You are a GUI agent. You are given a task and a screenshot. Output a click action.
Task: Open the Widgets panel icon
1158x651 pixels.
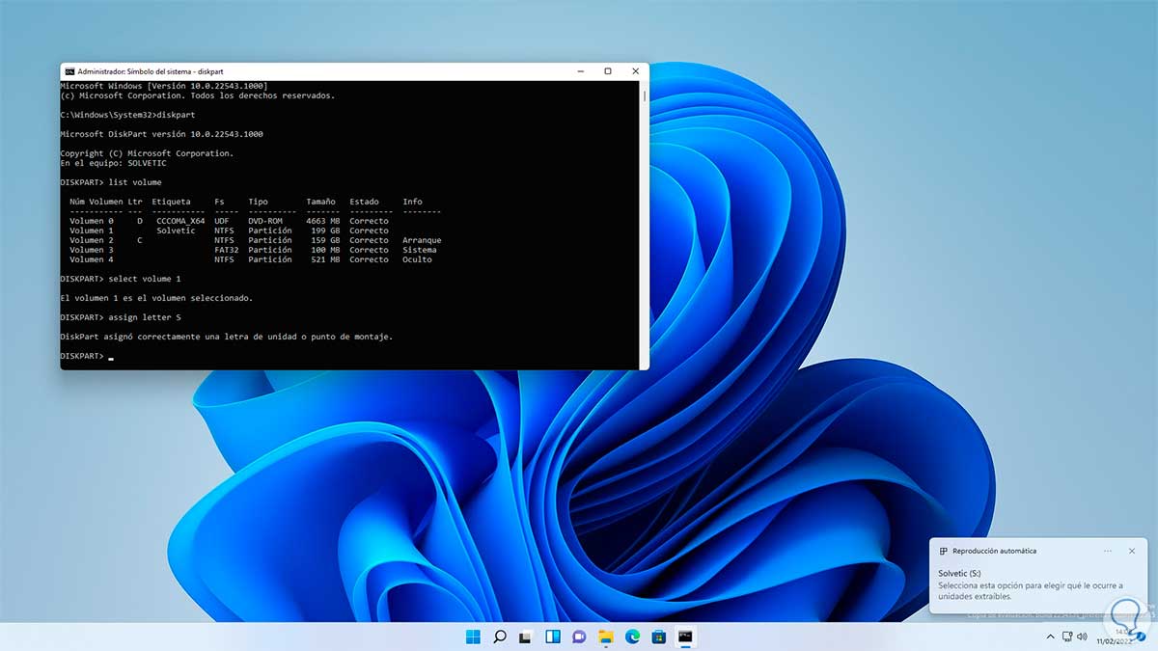pos(553,637)
